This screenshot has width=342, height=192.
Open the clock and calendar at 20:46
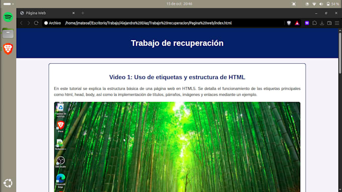tap(179, 4)
